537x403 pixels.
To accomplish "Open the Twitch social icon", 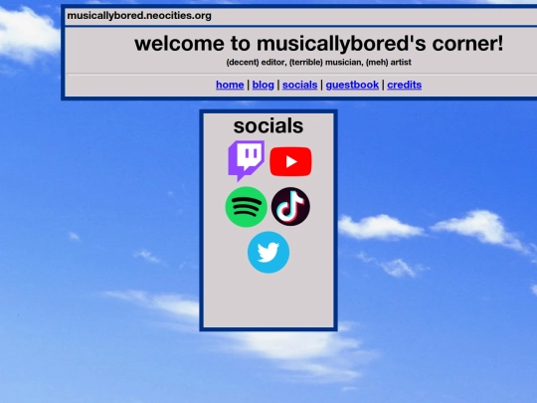I will click(x=247, y=161).
